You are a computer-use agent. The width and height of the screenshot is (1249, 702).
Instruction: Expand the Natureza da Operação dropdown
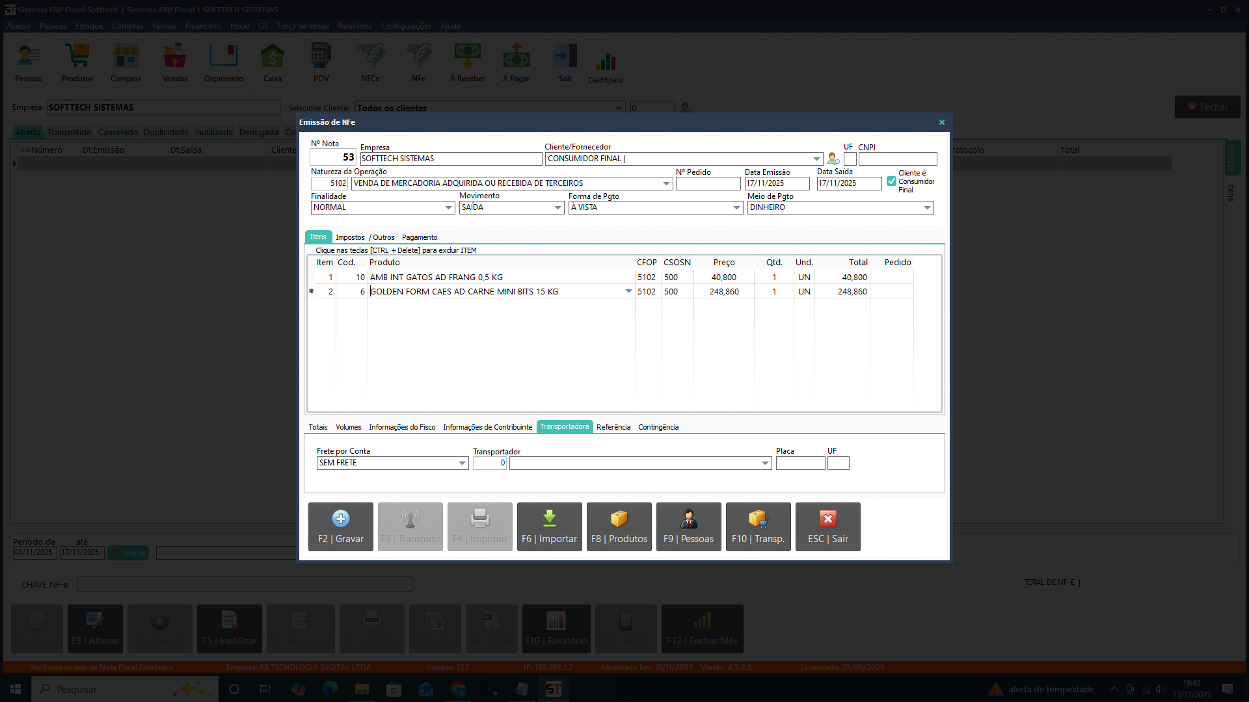(666, 184)
